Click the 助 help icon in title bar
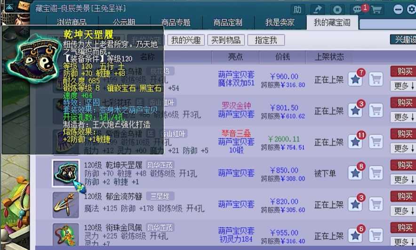Viewport: 416px width, 250px height. pyautogui.click(x=297, y=9)
